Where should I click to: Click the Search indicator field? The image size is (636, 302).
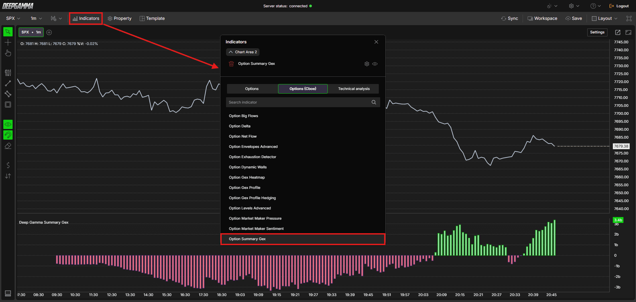click(303, 102)
